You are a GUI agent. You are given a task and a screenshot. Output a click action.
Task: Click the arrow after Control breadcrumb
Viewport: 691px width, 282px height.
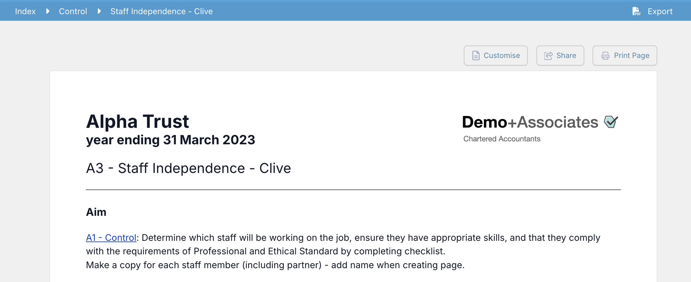click(x=99, y=11)
